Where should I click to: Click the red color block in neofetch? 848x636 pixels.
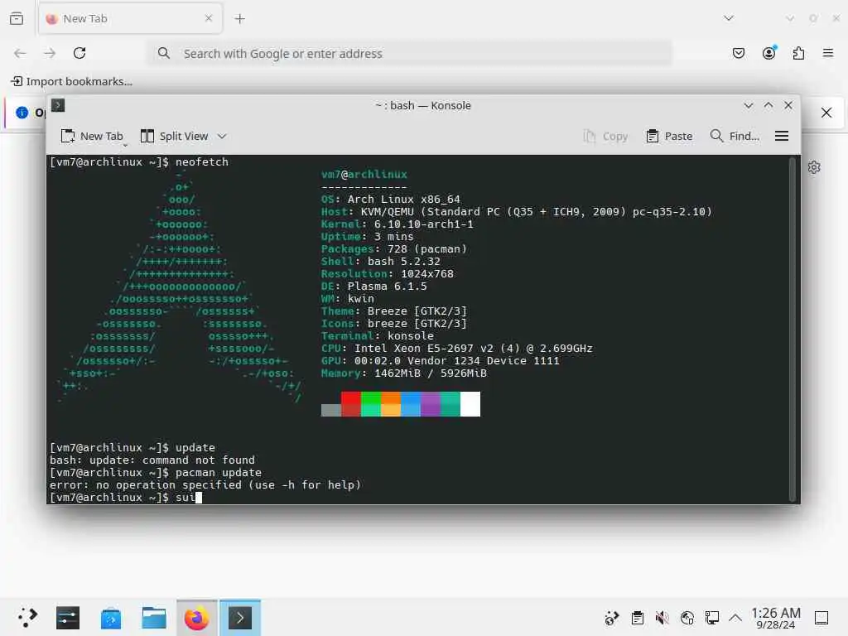click(350, 404)
